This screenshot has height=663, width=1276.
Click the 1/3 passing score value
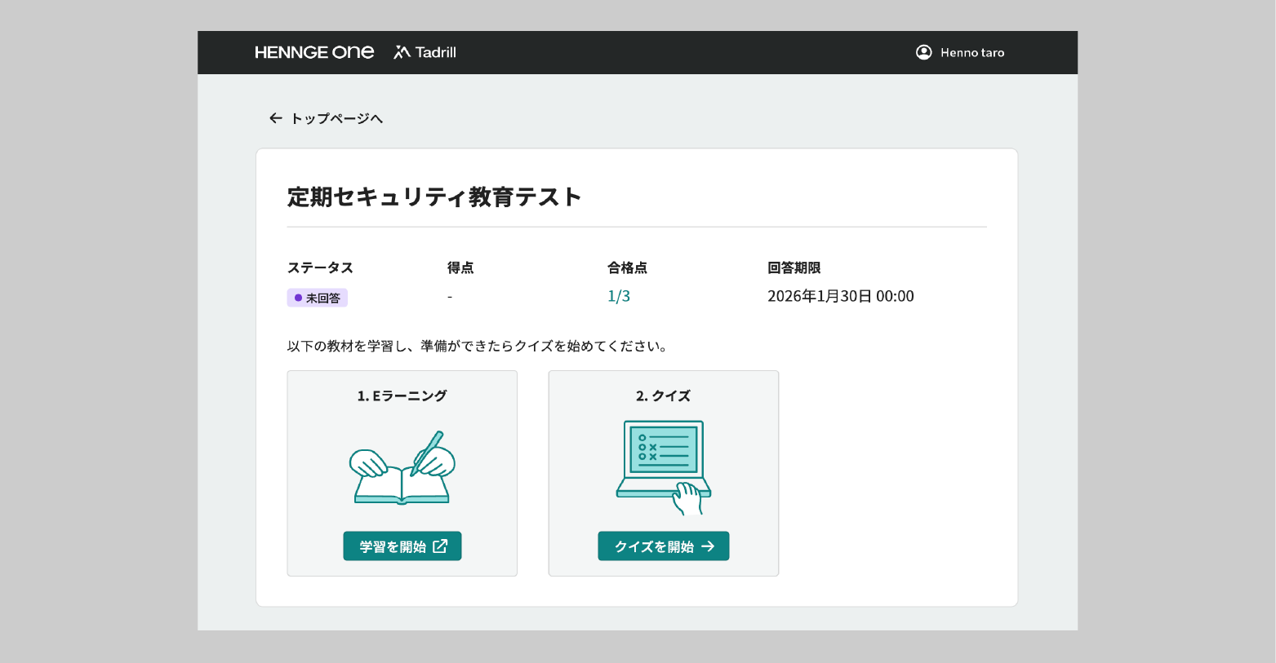click(x=619, y=296)
